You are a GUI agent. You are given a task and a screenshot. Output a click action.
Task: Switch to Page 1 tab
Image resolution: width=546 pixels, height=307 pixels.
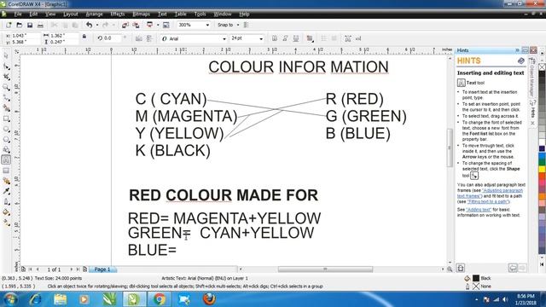pyautogui.click(x=102, y=269)
